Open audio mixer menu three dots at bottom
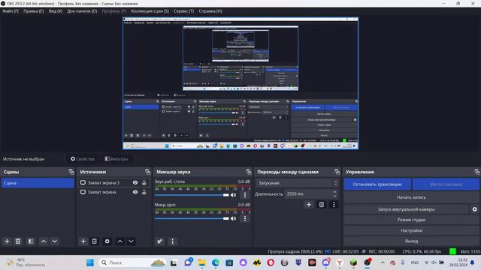The image size is (481, 270). point(172,241)
